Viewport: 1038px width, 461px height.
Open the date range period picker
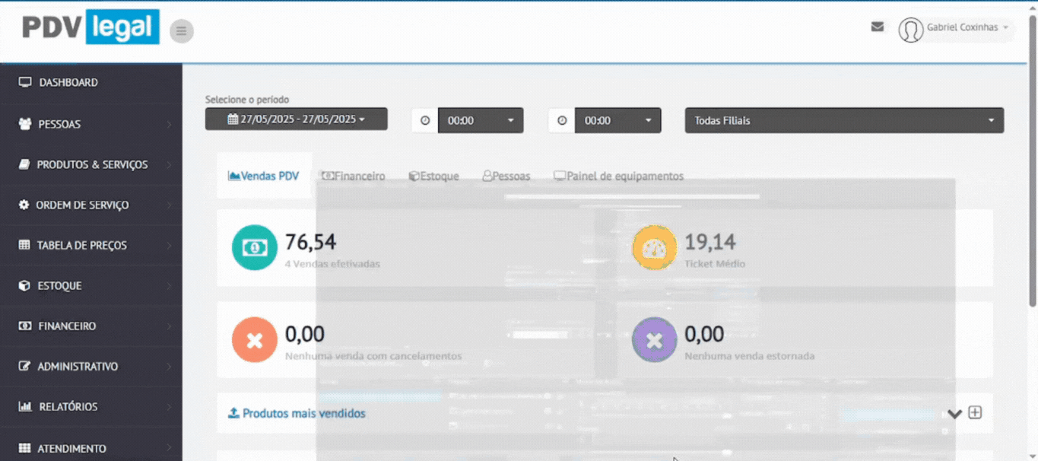[296, 119]
